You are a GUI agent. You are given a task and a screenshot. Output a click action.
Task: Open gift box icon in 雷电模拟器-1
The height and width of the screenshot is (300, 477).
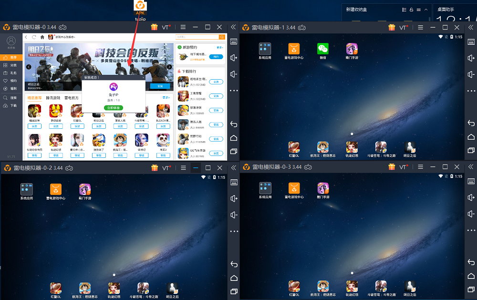[x=392, y=27]
